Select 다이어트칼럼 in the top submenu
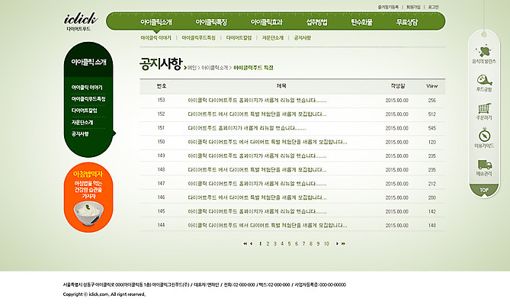This screenshot has width=510, height=305. click(239, 37)
